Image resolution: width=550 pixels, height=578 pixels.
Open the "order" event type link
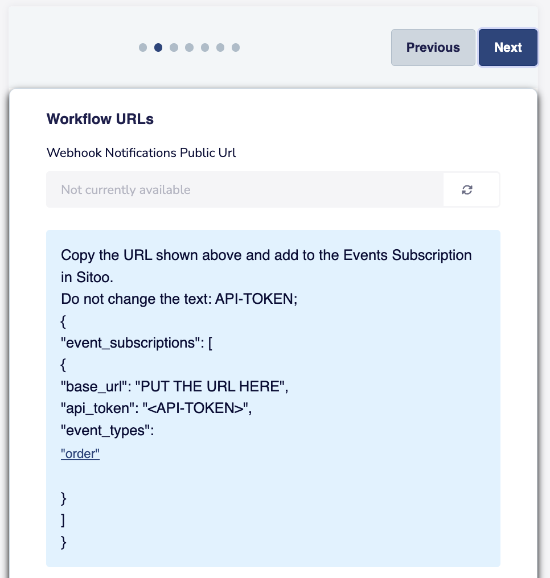click(80, 454)
